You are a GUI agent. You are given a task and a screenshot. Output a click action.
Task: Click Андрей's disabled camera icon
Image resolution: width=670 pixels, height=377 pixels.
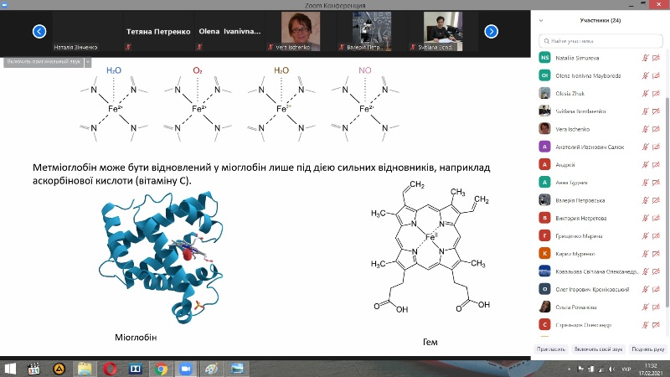coord(657,164)
